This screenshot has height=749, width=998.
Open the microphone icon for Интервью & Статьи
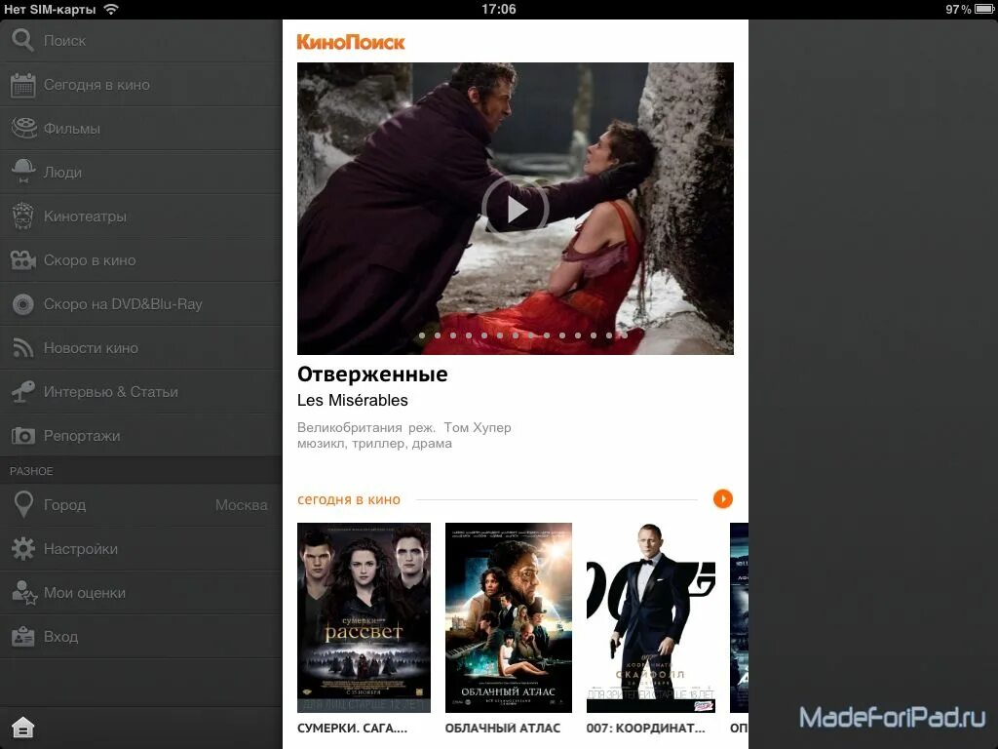tap(23, 392)
